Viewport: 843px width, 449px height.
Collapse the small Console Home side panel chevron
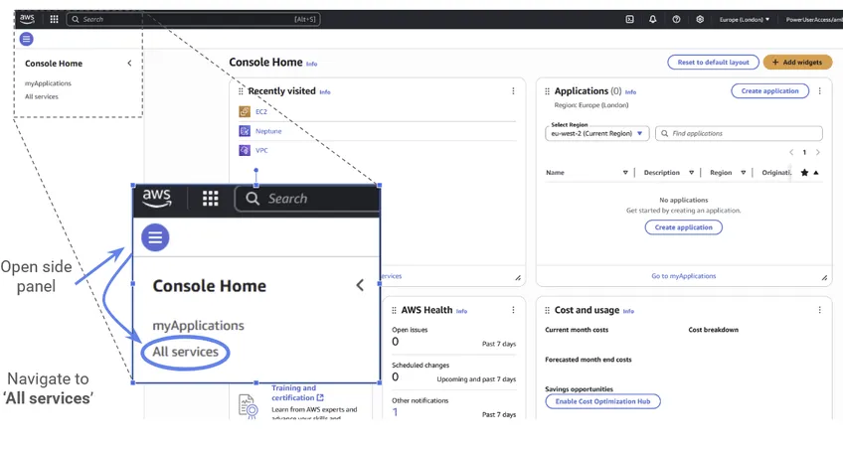coord(129,64)
